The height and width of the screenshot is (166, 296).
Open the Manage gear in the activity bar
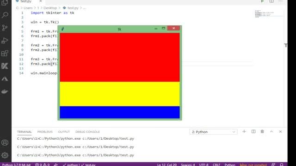[x=5, y=155]
